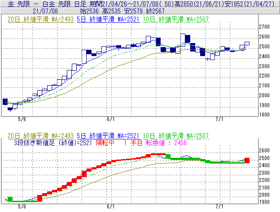Click the 2600 axis label on lower chart
The image size is (280, 212).
[264, 151]
